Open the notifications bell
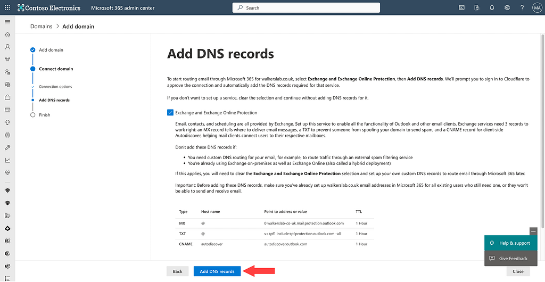Viewport: 545px width, 282px height. (x=492, y=8)
